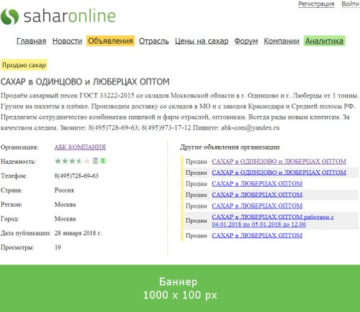Click the green number badge next to rating
Screen dimensions: 360x312
click(103, 160)
